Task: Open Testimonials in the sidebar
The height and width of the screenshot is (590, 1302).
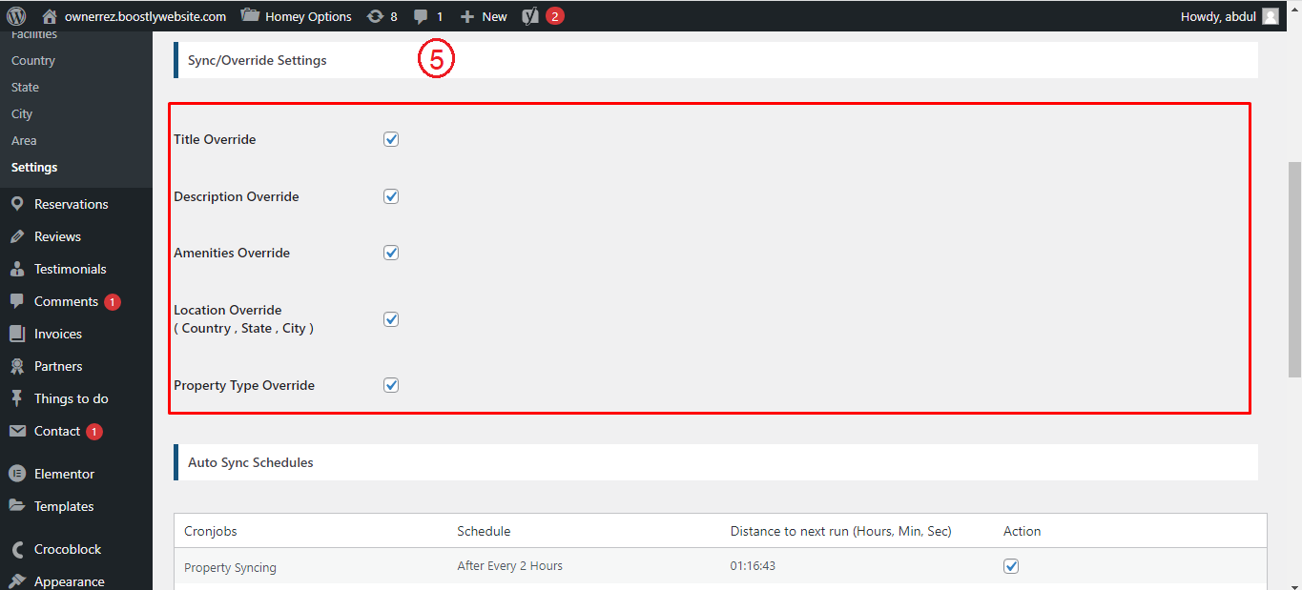Action: (71, 269)
